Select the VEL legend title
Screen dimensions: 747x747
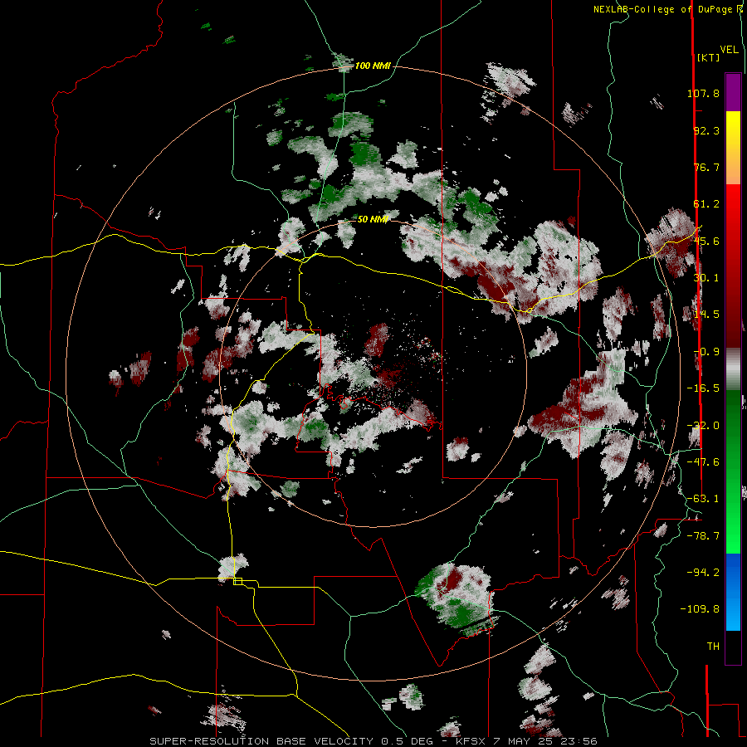[730, 50]
